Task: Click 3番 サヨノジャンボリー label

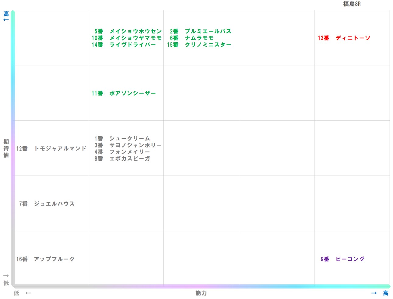Action: (x=128, y=145)
